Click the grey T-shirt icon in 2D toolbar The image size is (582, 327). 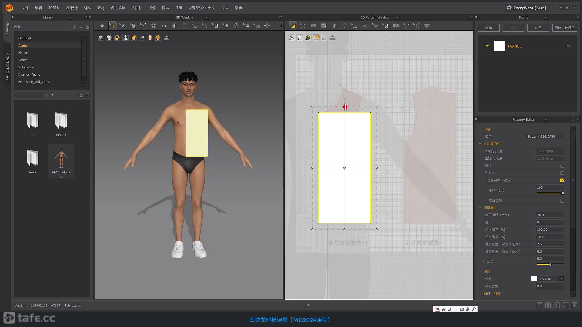(x=427, y=26)
